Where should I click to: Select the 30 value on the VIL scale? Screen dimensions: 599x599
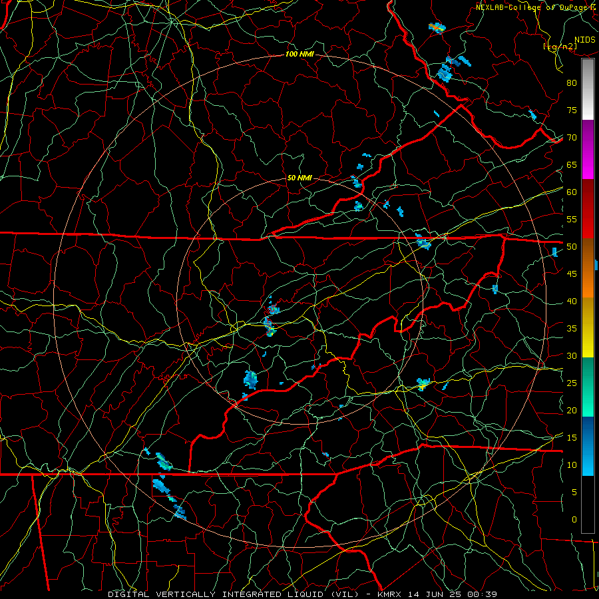572,355
